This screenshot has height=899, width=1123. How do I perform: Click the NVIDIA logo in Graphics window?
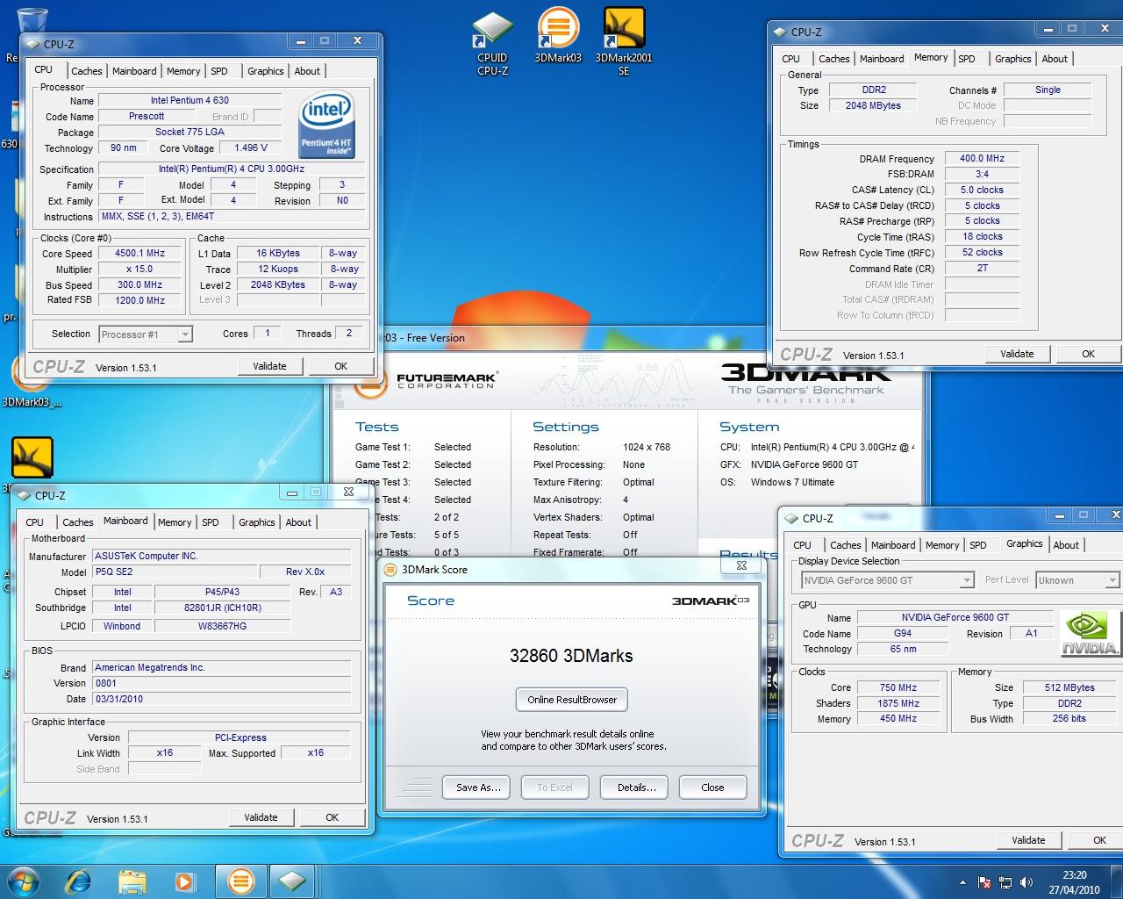(x=1090, y=634)
